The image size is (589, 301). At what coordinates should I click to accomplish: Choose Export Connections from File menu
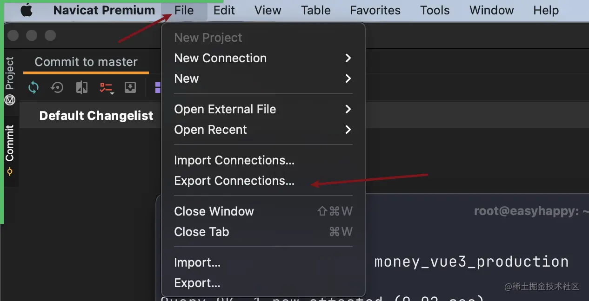pyautogui.click(x=234, y=181)
